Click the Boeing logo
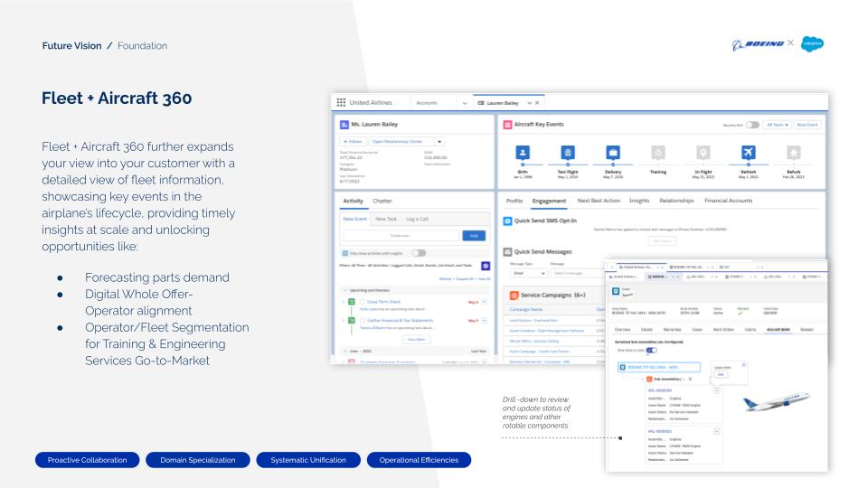 [x=758, y=44]
